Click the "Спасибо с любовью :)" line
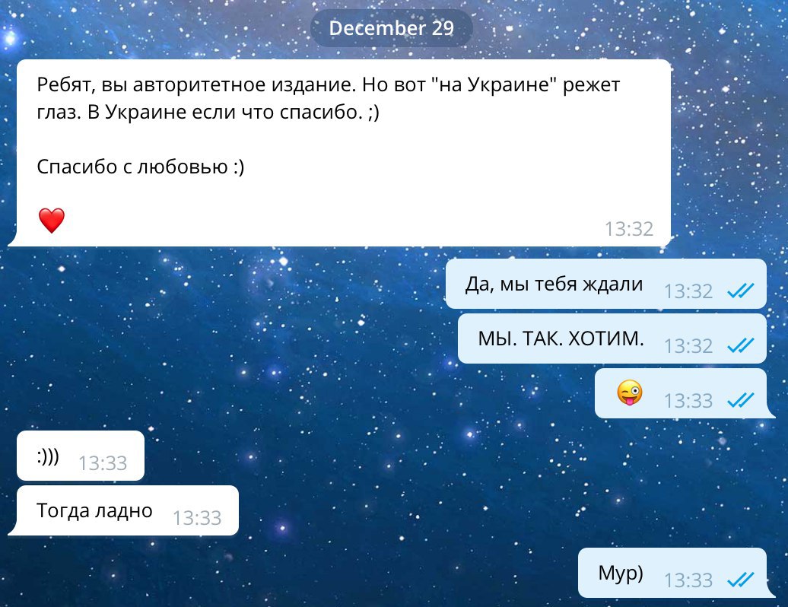The width and height of the screenshot is (788, 607). click(140, 167)
